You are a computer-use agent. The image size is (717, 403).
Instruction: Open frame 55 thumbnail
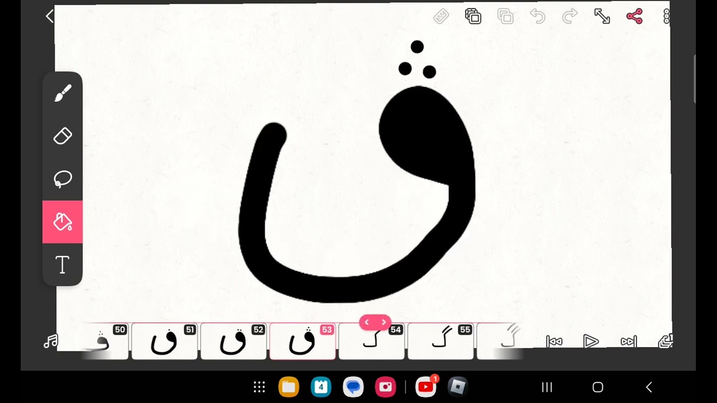pos(440,341)
